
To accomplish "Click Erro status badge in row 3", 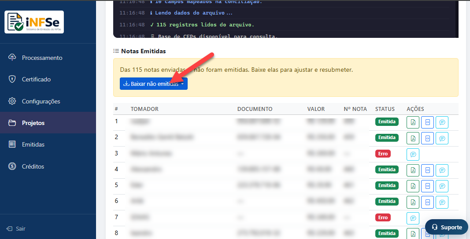I will pos(382,154).
